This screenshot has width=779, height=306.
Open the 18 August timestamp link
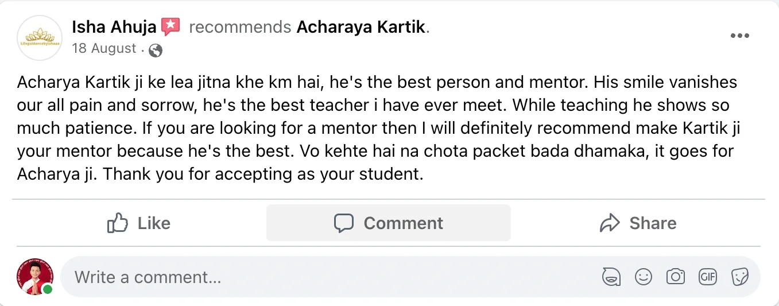tap(104, 48)
